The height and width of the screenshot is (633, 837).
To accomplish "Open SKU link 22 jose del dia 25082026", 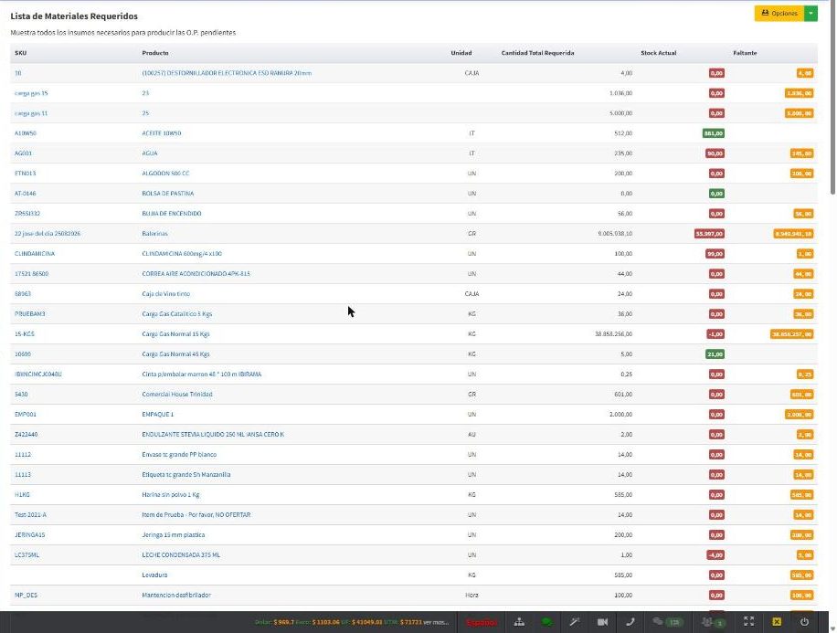I will (x=48, y=234).
